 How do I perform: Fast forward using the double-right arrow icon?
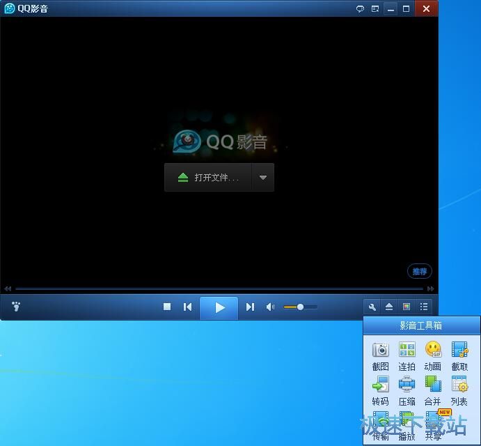(431, 289)
